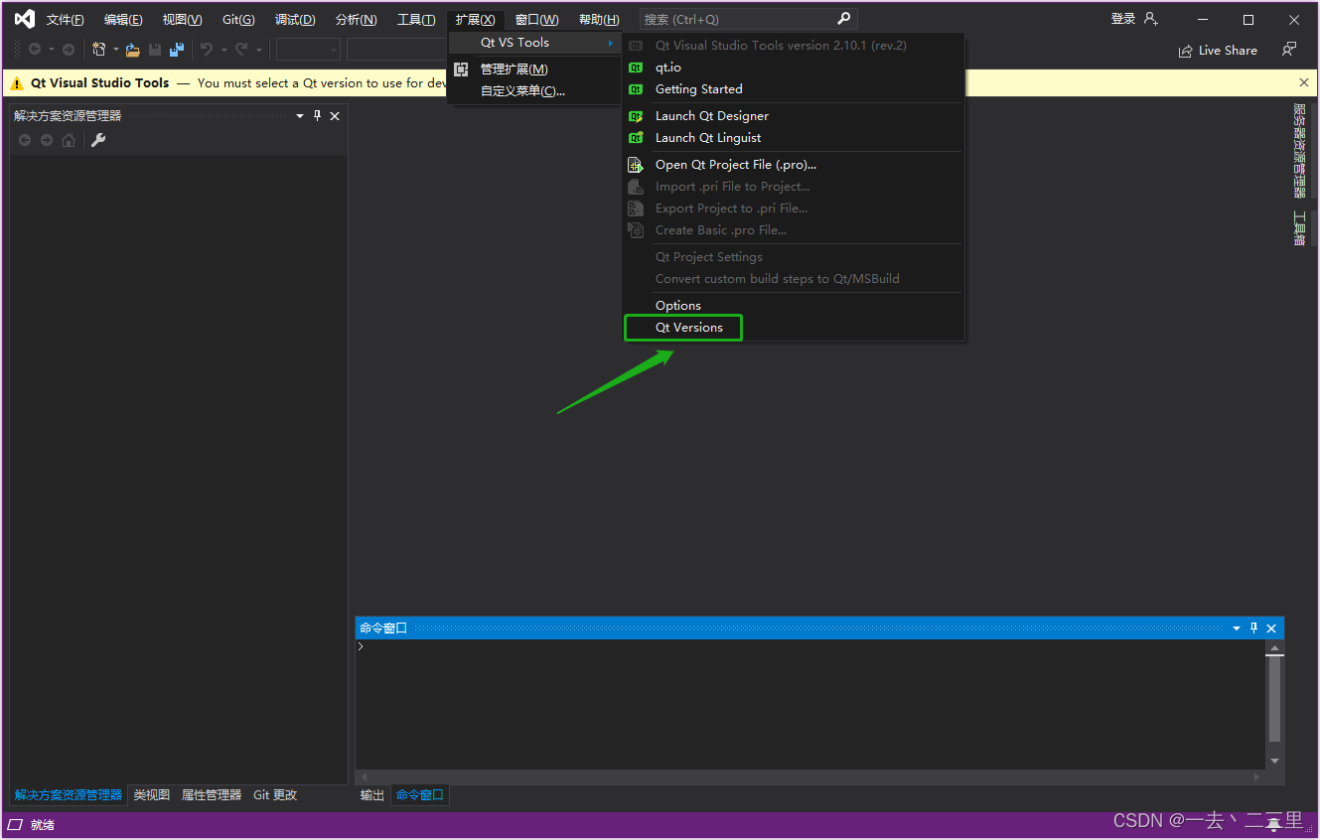The width and height of the screenshot is (1320, 840).
Task: Open the 视图(V) menu
Action: tap(182, 20)
